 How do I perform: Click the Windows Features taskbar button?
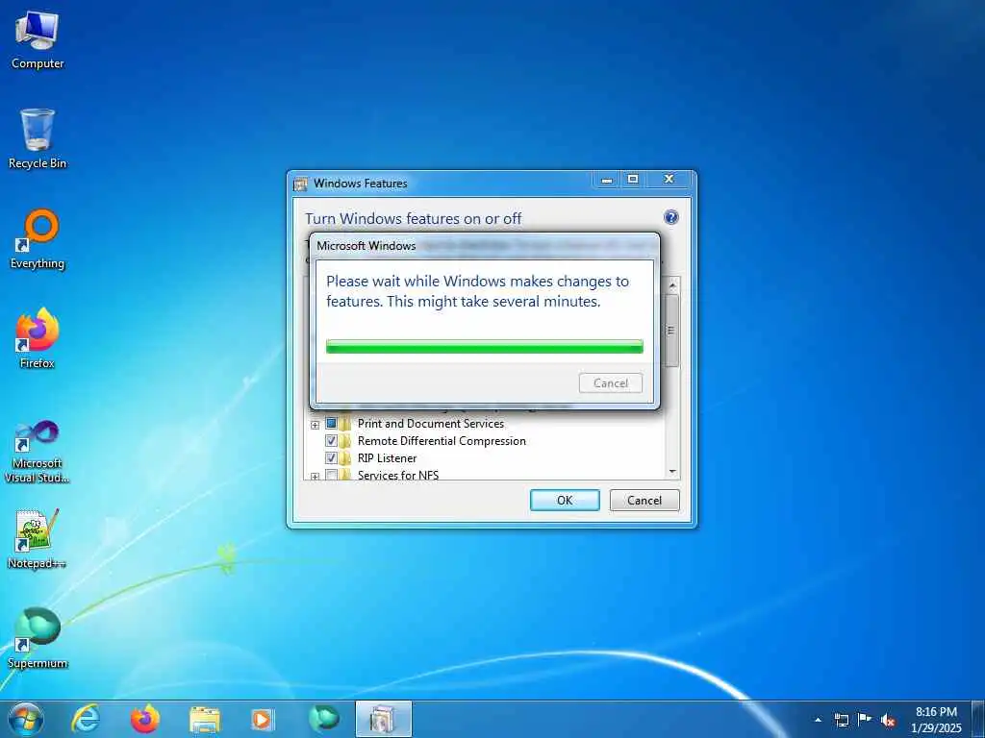click(x=383, y=719)
